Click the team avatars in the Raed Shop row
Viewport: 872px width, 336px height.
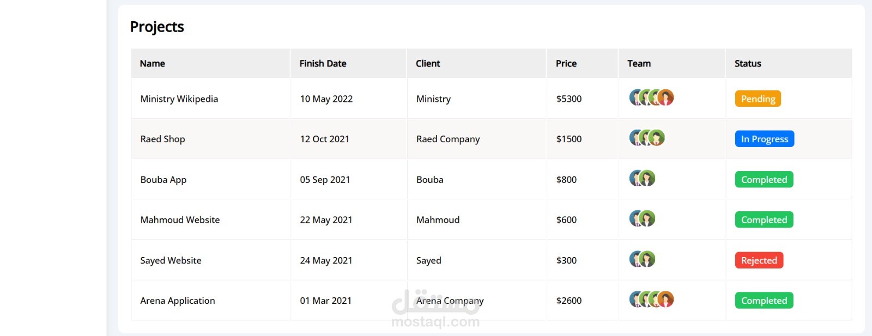tap(647, 138)
